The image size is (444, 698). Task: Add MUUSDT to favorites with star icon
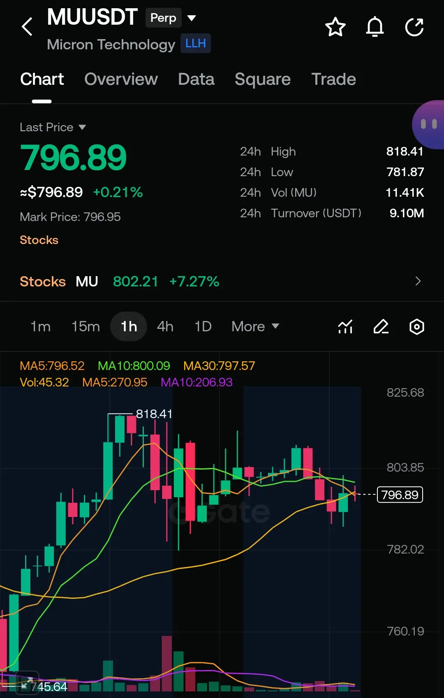(x=335, y=27)
